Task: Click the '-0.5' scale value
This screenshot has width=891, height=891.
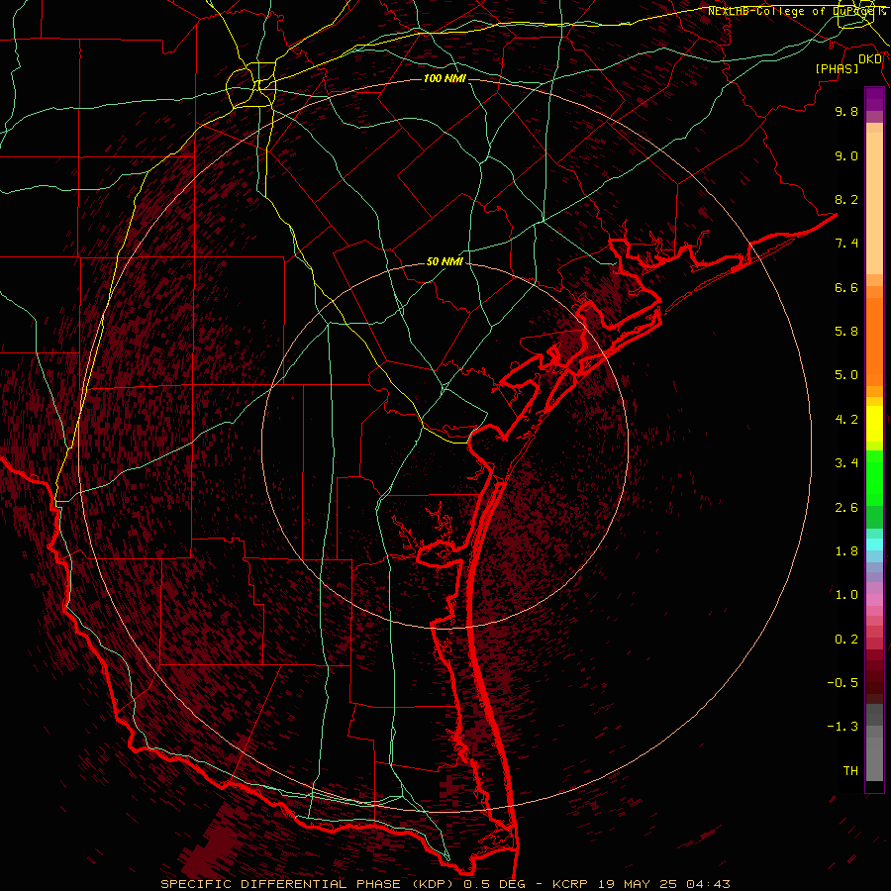Action: [x=842, y=683]
